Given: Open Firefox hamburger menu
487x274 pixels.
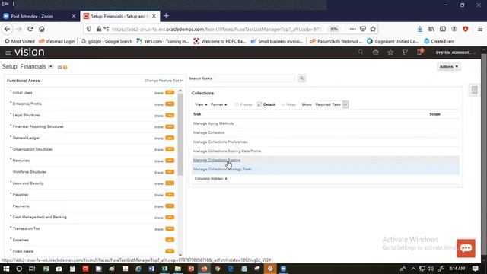Looking at the screenshot, I should [480, 29].
